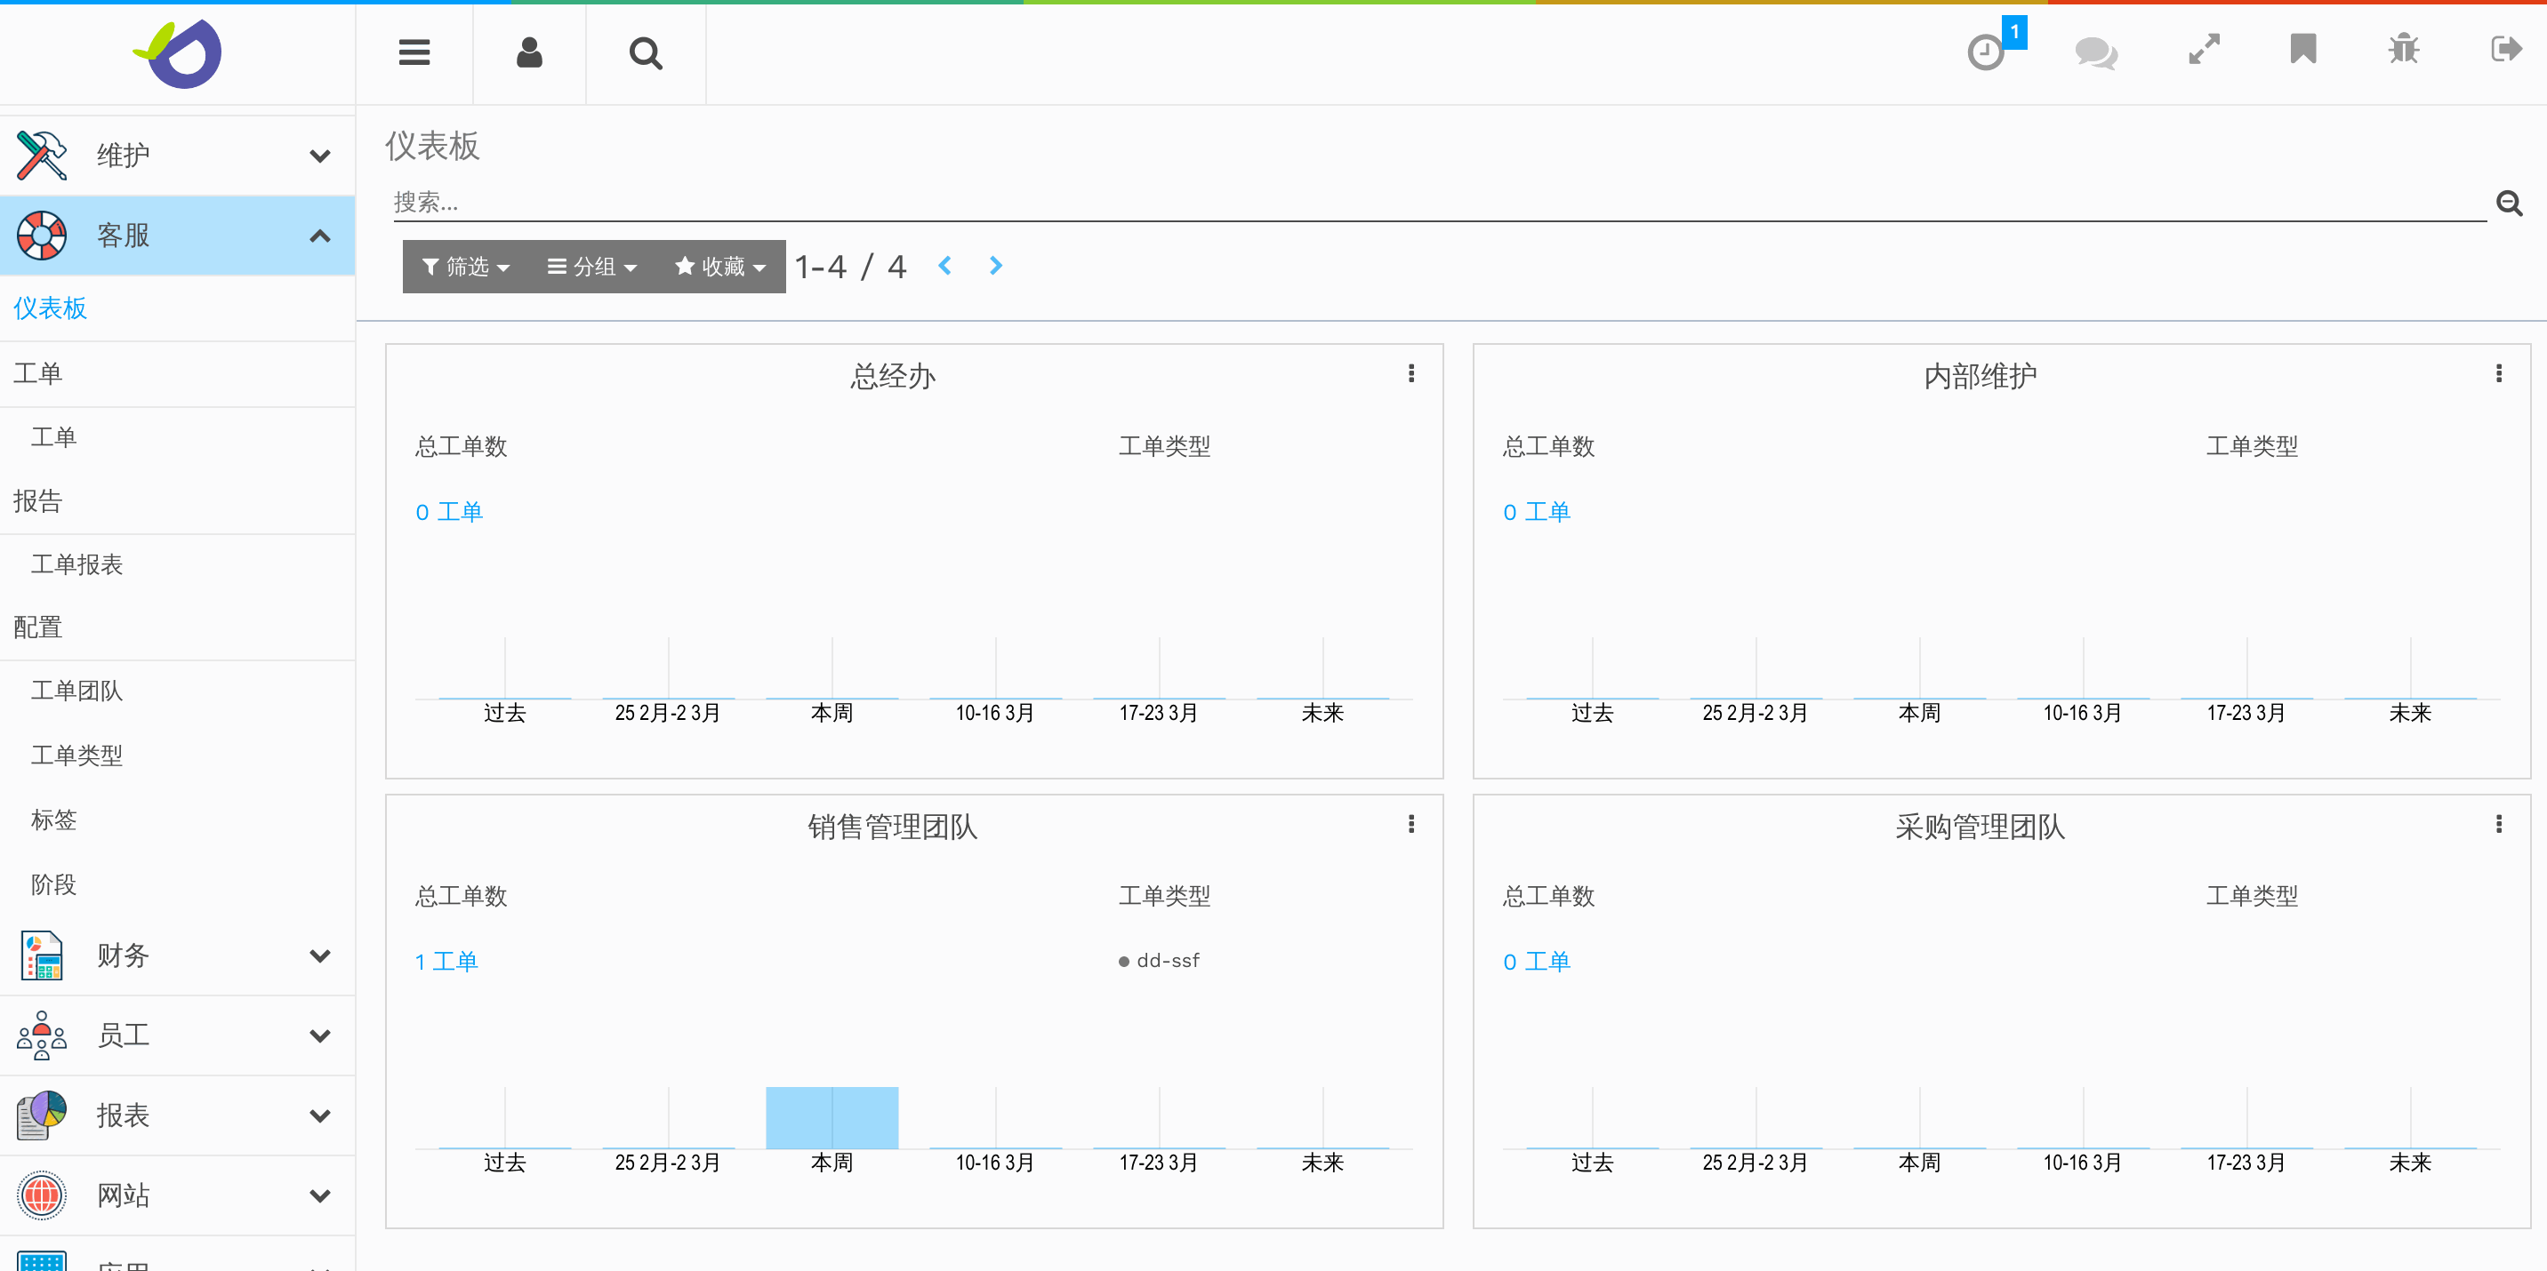Toggle fullscreen with the expand arrows icon

pos(2204,50)
